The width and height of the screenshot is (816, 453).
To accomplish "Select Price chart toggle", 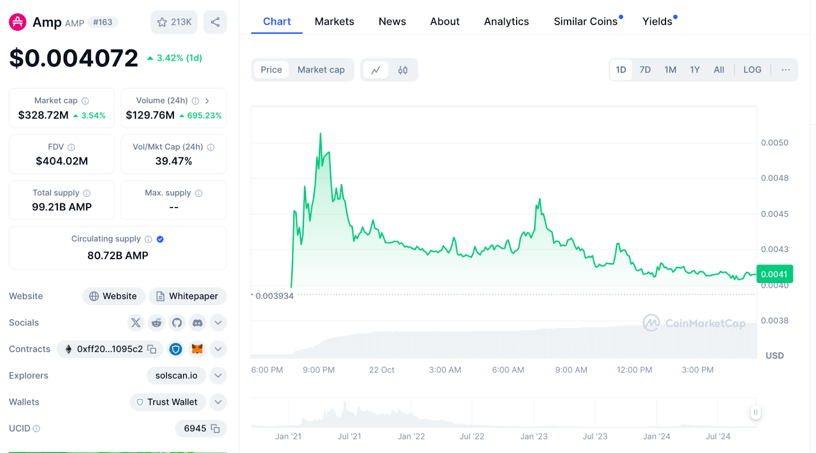I will click(x=271, y=70).
